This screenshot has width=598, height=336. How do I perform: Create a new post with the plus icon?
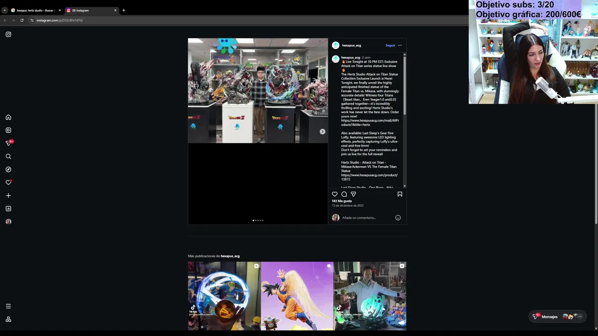coord(8,196)
